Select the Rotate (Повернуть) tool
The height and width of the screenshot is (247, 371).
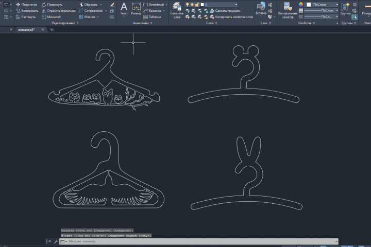click(52, 5)
